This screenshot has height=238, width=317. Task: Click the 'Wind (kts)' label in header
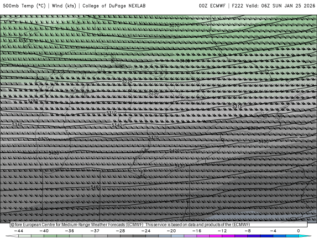click(x=64, y=6)
